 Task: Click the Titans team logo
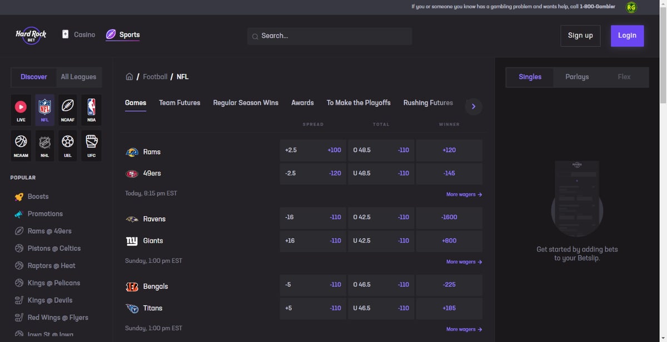point(132,308)
